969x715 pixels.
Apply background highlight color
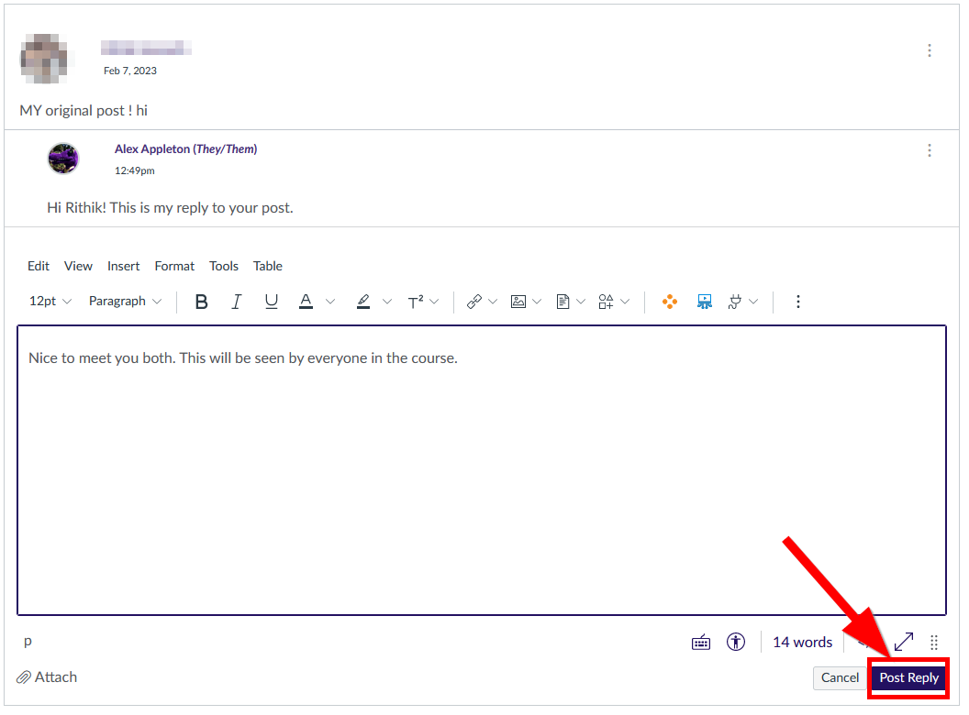click(363, 302)
